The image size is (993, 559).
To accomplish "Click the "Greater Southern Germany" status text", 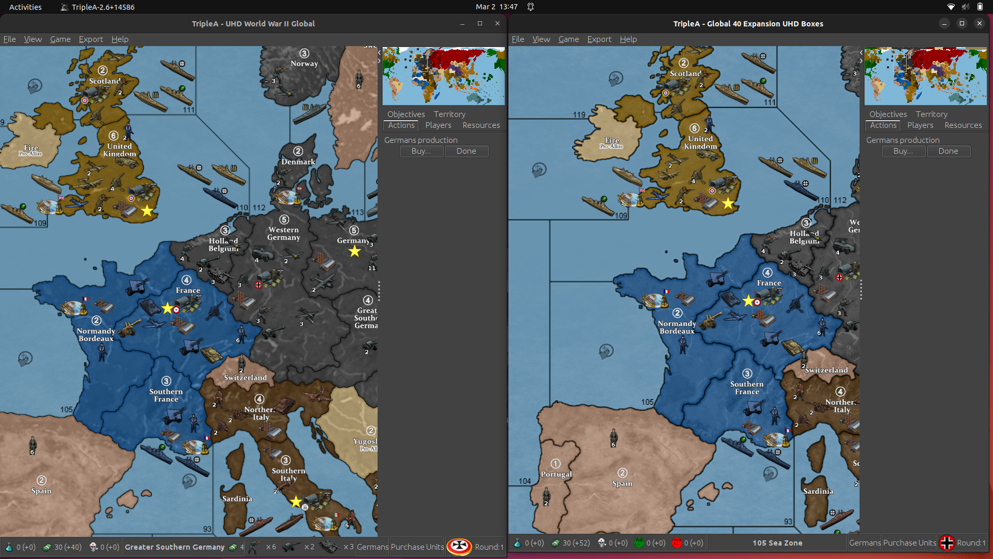I will point(174,547).
